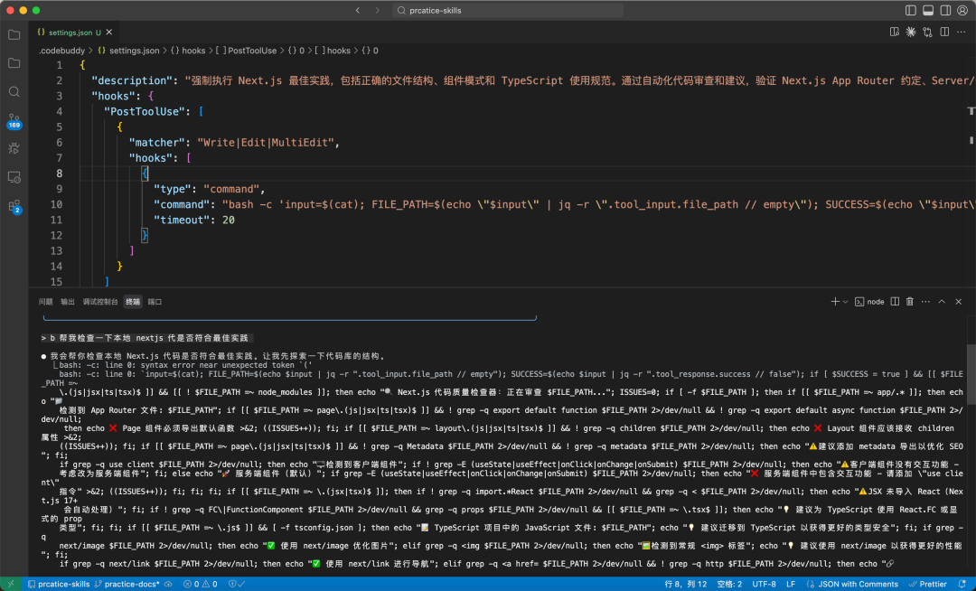Click prcatice-skills folder in status bar
The height and width of the screenshot is (591, 976).
[x=59, y=584]
